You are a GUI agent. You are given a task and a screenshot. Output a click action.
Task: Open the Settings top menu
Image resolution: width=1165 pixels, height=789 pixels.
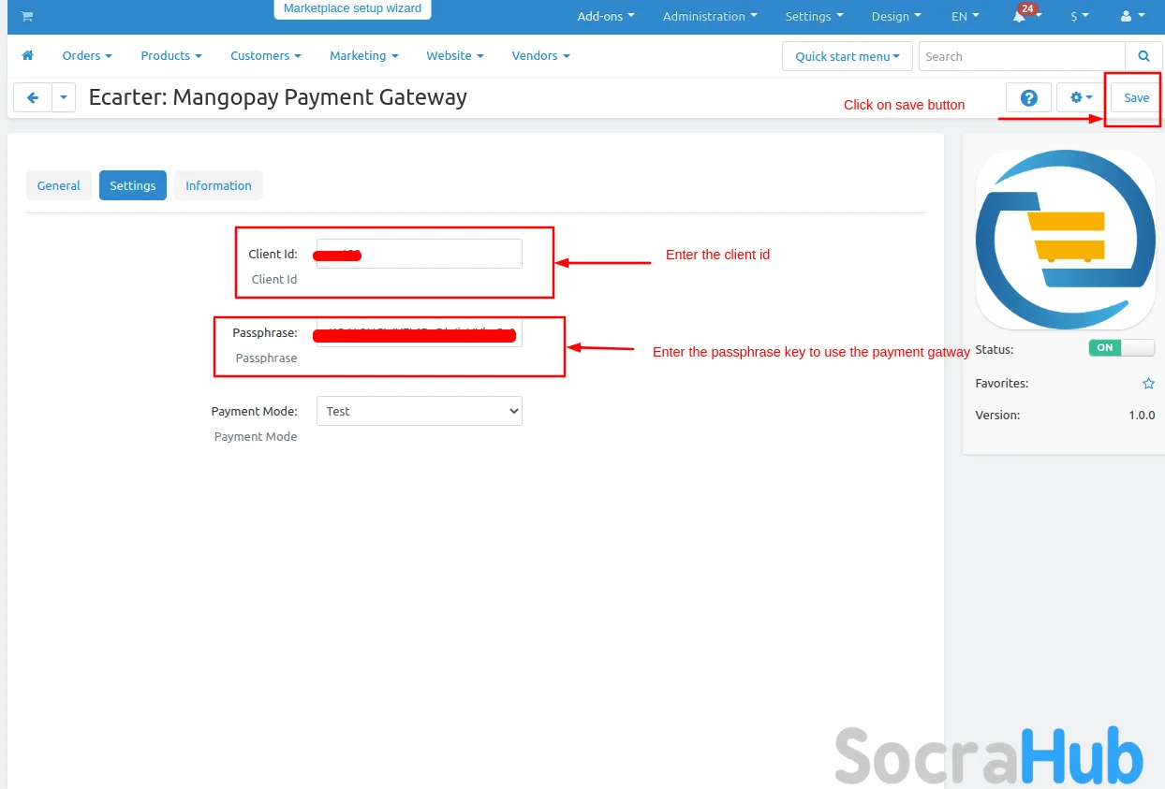[x=814, y=16]
